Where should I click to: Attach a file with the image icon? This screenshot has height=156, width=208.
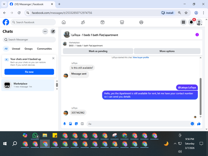click(x=70, y=124)
